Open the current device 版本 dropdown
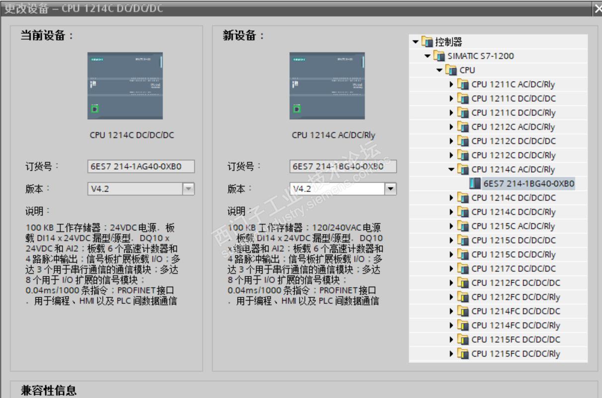This screenshot has height=398, width=602. click(x=188, y=189)
